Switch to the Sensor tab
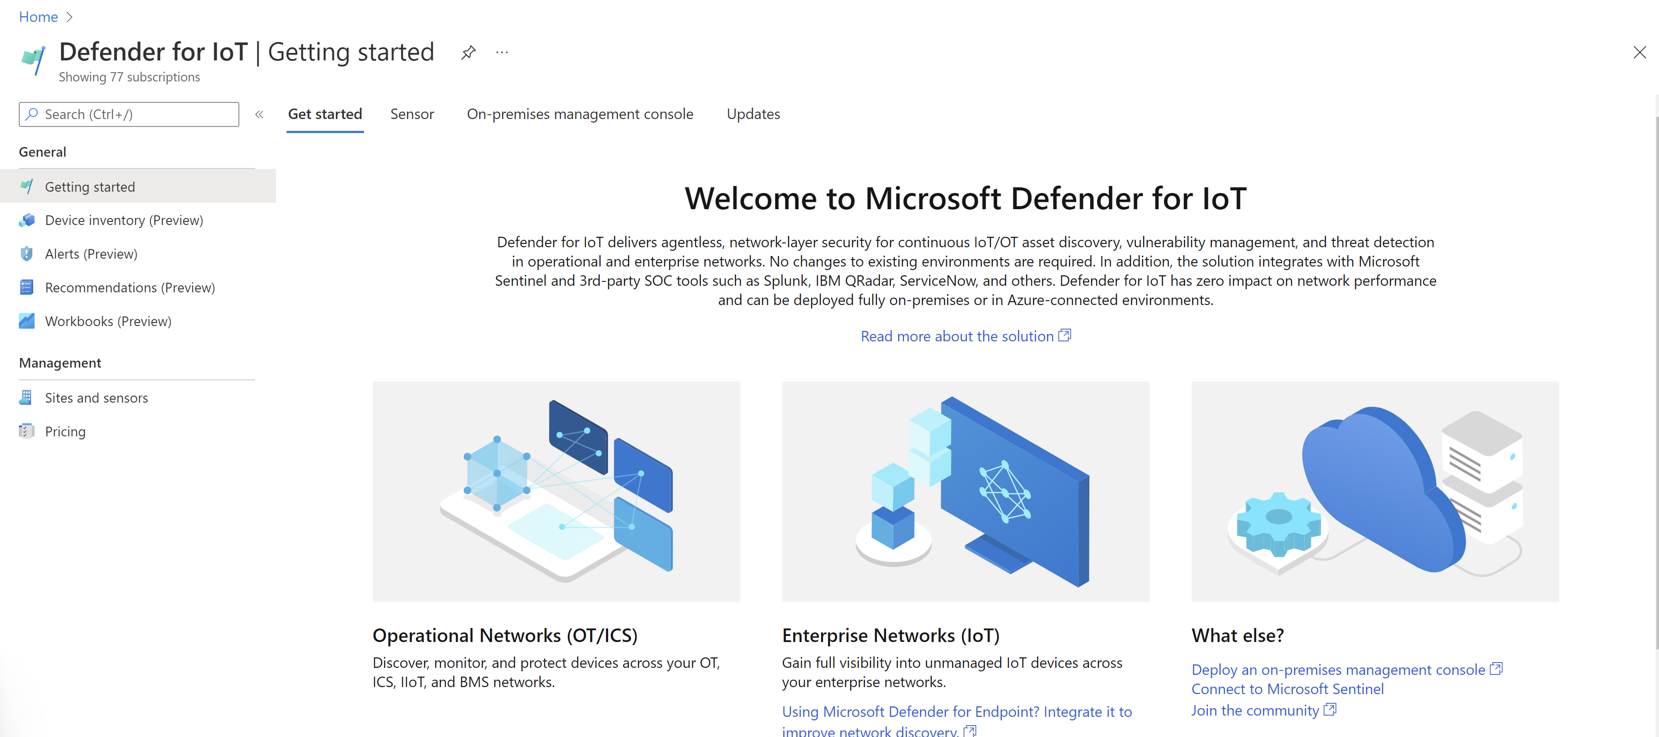This screenshot has width=1659, height=737. click(x=412, y=114)
